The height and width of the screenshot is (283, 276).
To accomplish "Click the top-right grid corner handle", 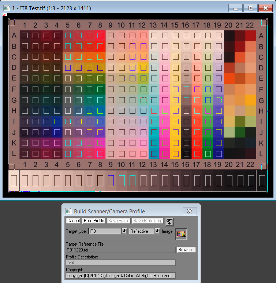I will [267, 19].
